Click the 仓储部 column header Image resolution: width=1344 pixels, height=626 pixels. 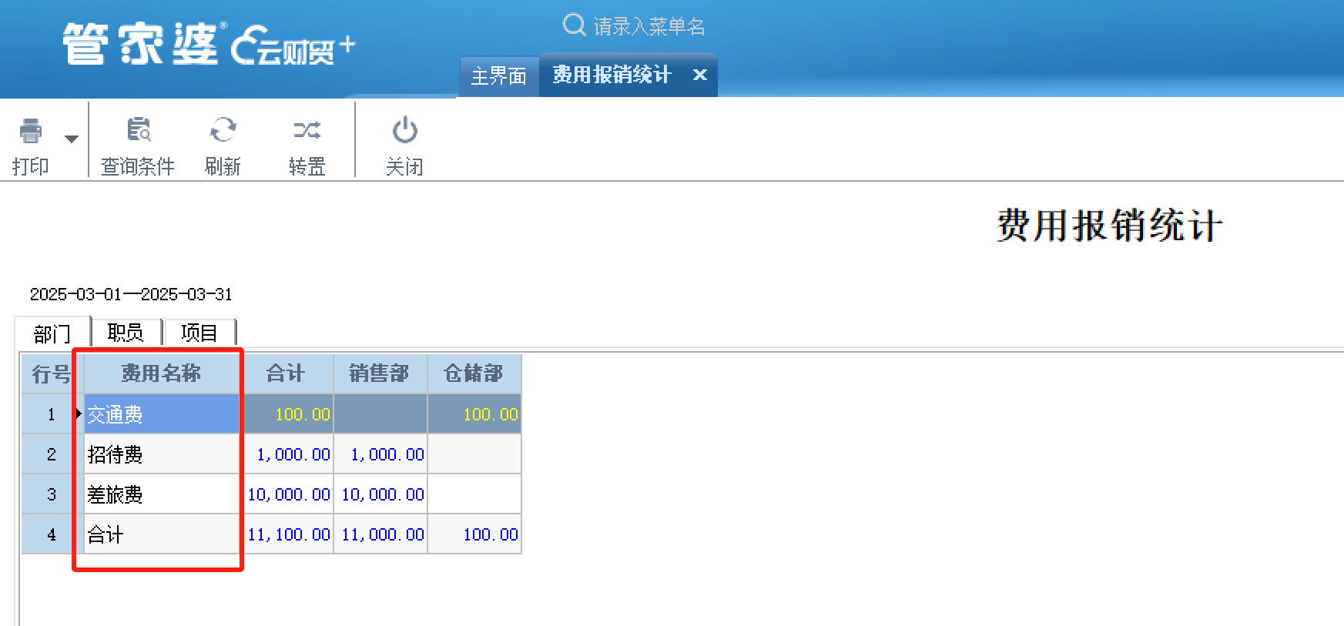(x=474, y=374)
